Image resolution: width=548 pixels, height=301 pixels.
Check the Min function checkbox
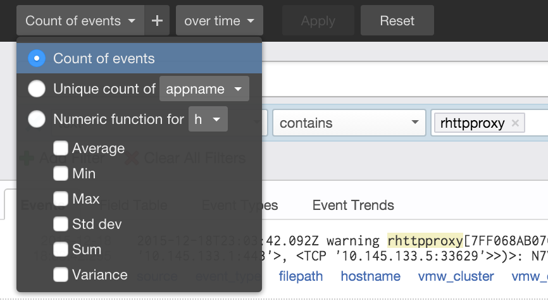61,173
